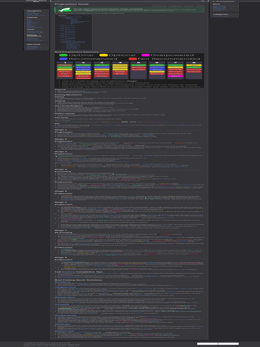Switch to the Discussion tab
Viewport: 260px width, 347px height.
pyautogui.click(x=70, y=6)
